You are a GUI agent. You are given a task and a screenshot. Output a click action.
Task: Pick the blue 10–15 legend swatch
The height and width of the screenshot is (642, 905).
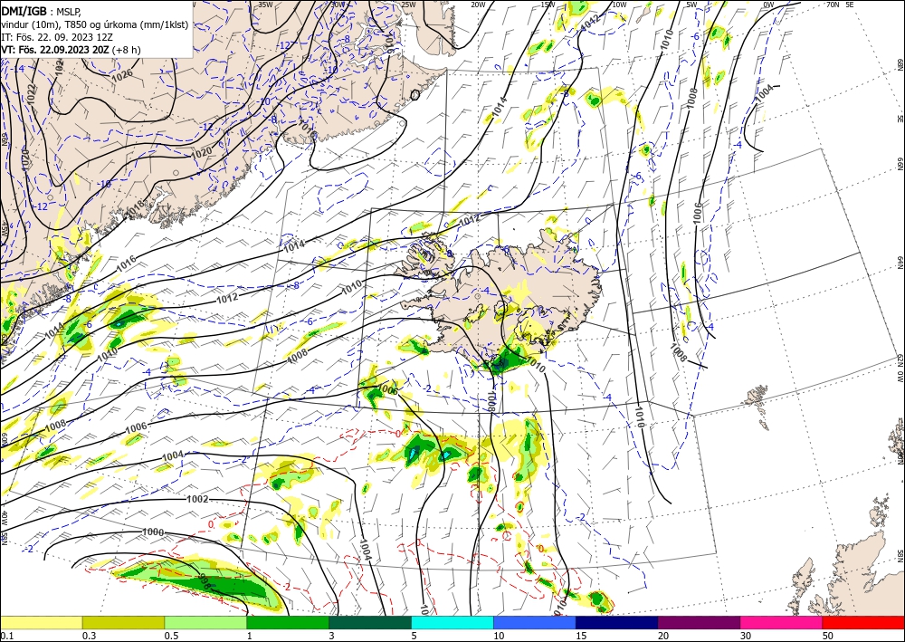tap(535, 622)
